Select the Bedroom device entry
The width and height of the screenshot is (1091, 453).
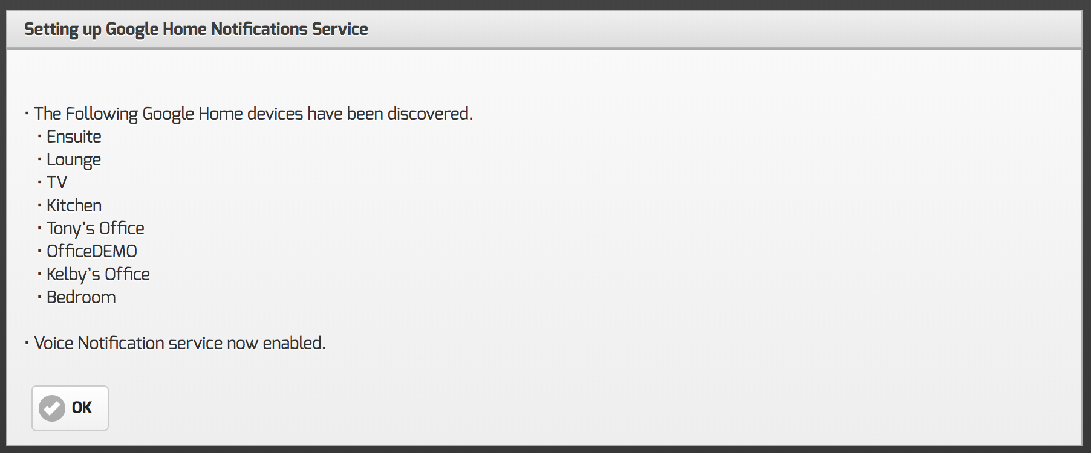click(81, 297)
